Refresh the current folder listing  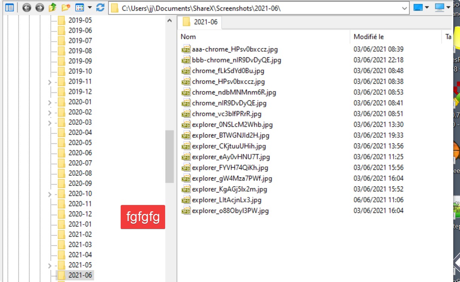tap(100, 8)
